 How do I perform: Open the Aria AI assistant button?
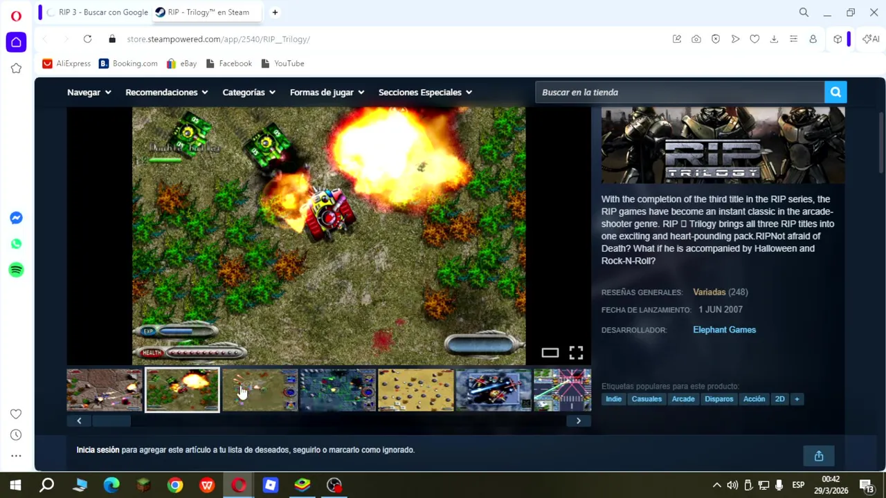871,39
